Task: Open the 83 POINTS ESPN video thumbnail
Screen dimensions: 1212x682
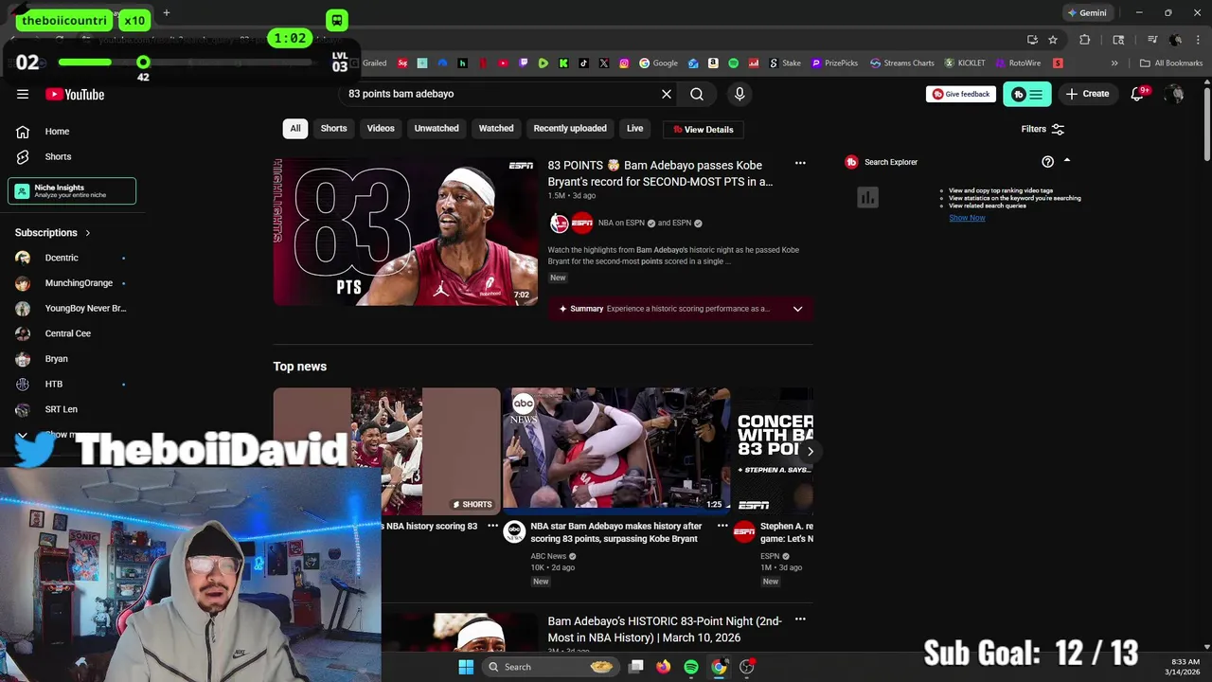Action: click(405, 231)
